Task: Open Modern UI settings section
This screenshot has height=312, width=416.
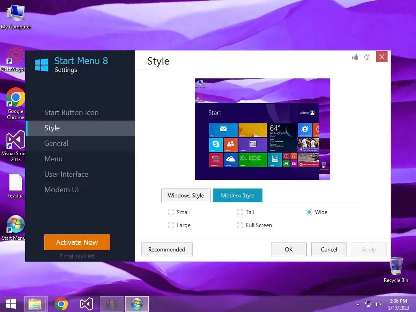Action: pos(80,190)
